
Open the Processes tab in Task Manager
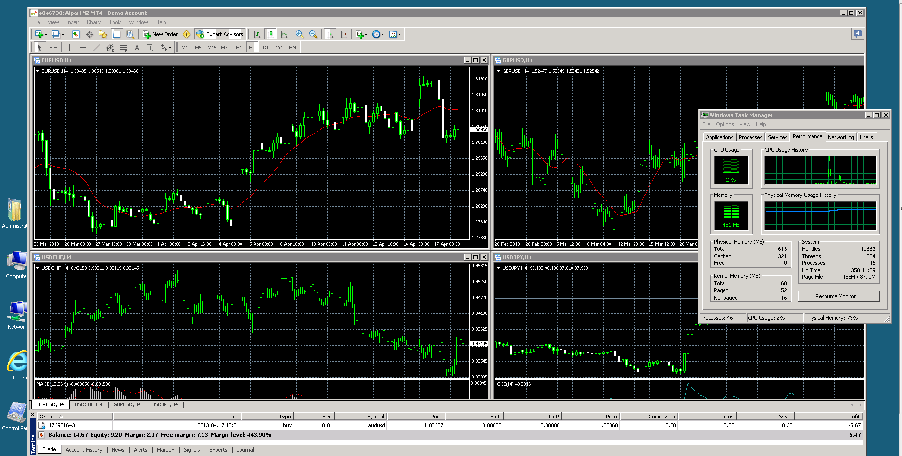(750, 137)
